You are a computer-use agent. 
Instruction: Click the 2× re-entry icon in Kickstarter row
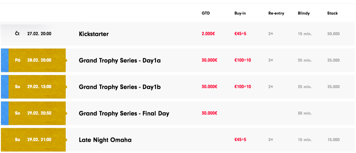(271, 34)
